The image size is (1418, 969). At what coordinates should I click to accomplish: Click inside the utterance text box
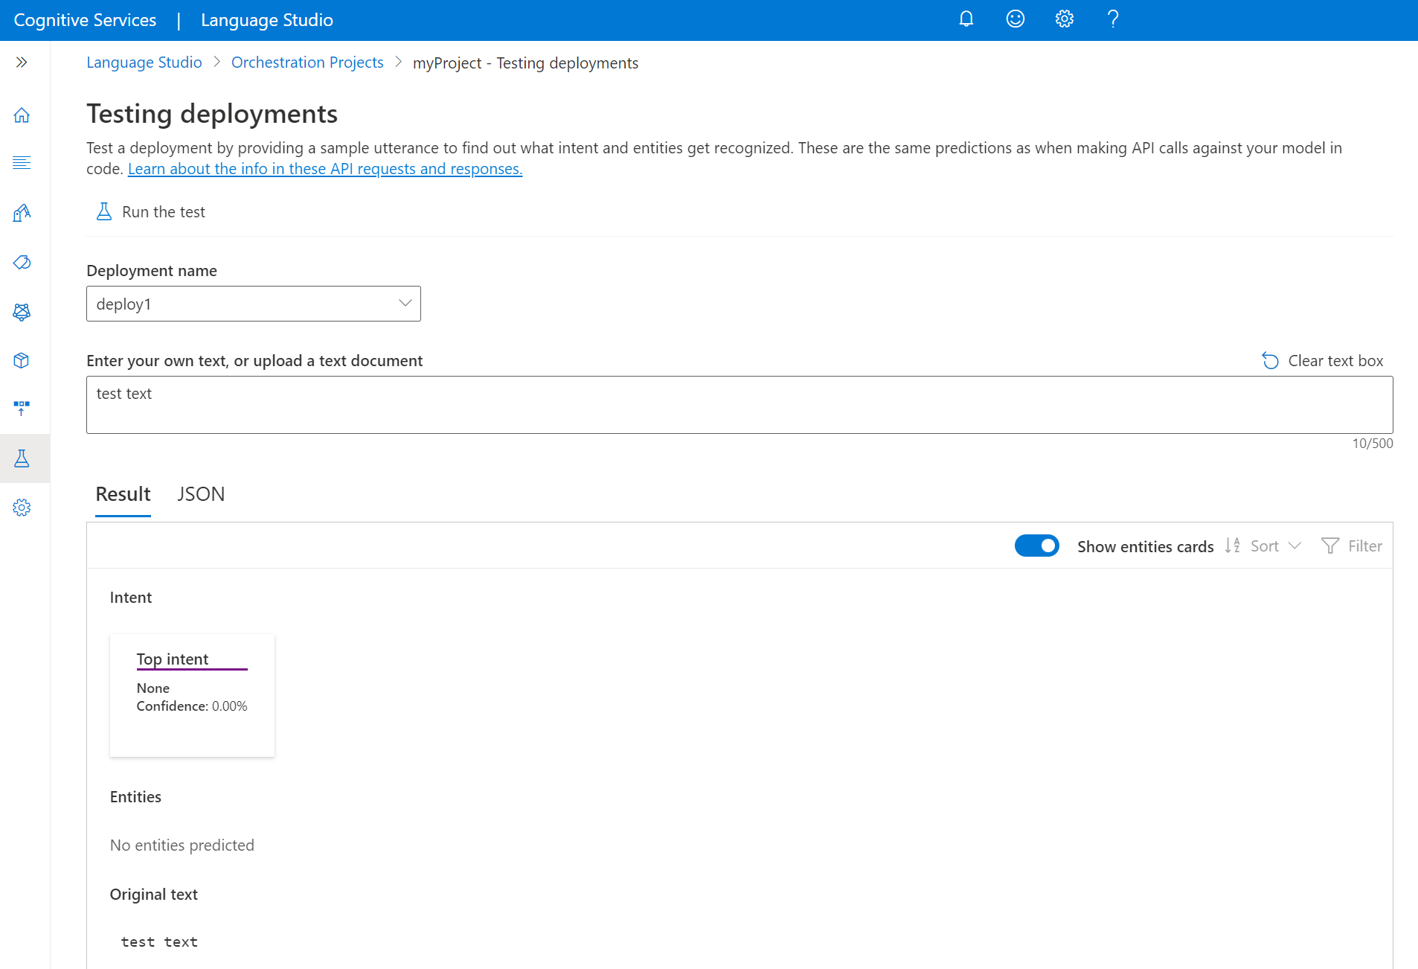click(x=740, y=405)
